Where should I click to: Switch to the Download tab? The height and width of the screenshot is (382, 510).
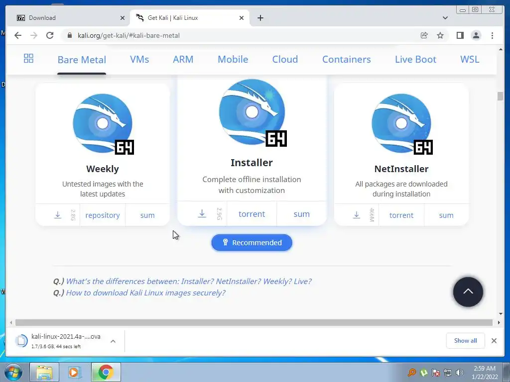point(68,18)
